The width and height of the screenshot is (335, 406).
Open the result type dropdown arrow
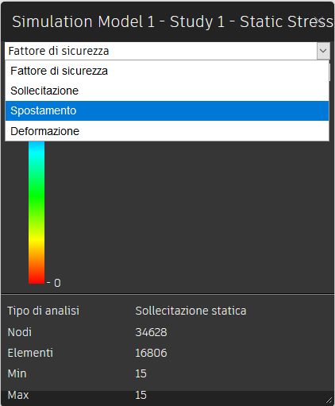[x=323, y=51]
